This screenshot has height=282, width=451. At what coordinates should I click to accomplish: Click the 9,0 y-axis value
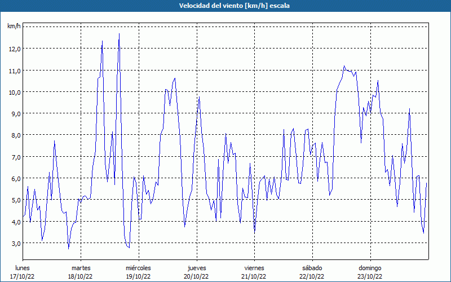pos(16,114)
